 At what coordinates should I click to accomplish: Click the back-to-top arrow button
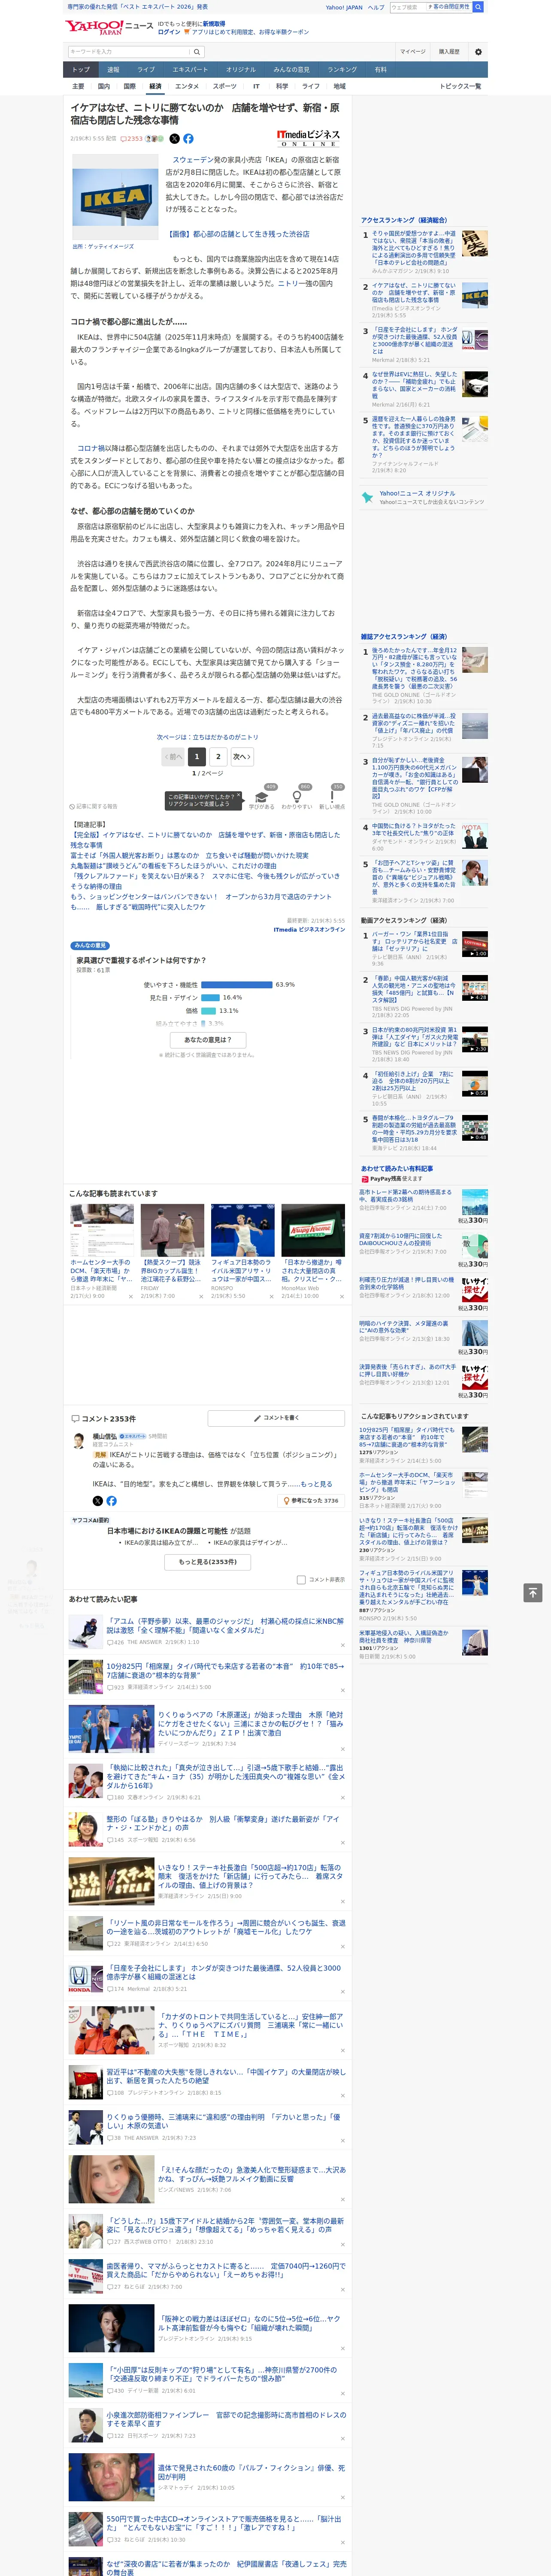tap(533, 1593)
